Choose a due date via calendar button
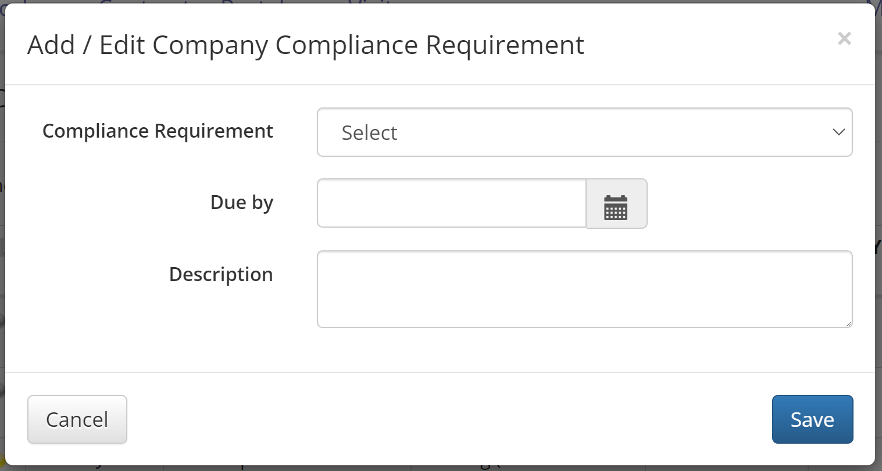 point(616,204)
